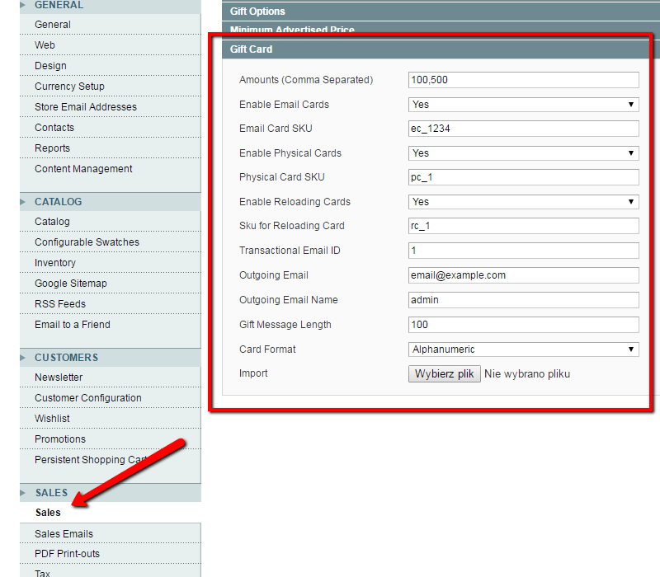
Task: Open the Enable Email Cards dropdown
Action: pyautogui.click(x=523, y=105)
